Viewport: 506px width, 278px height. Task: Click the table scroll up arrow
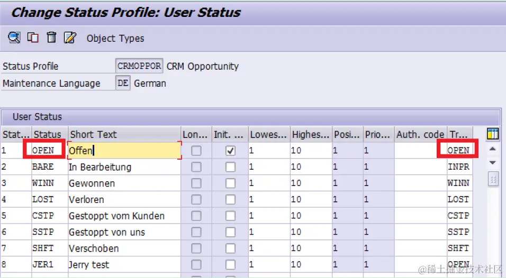492,149
